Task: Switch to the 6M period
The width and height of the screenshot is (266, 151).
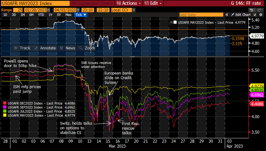Action: pyautogui.click(x=31, y=15)
